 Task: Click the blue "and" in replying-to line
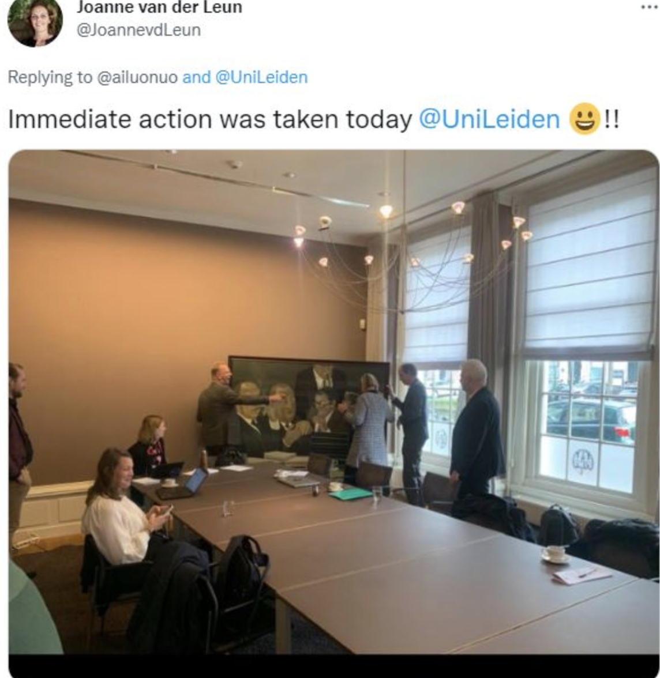pyautogui.click(x=197, y=77)
